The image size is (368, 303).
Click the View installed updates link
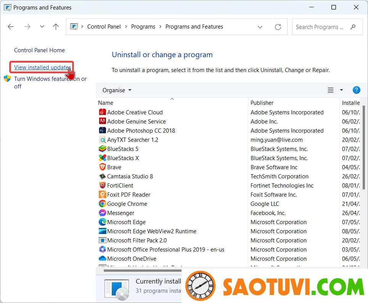coord(42,67)
